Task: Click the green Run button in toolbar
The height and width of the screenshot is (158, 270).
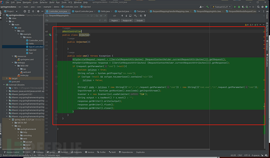Action: point(234,7)
